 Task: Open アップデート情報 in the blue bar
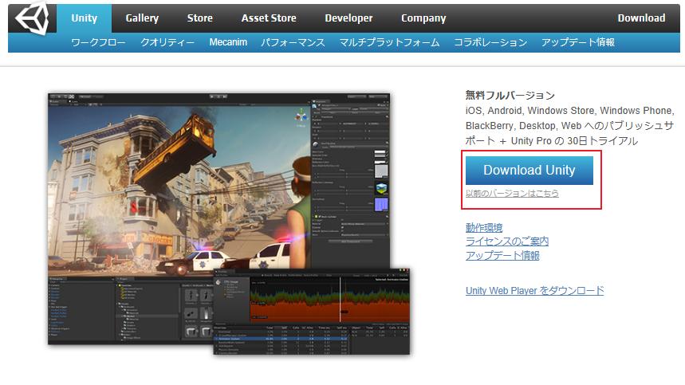(x=578, y=42)
